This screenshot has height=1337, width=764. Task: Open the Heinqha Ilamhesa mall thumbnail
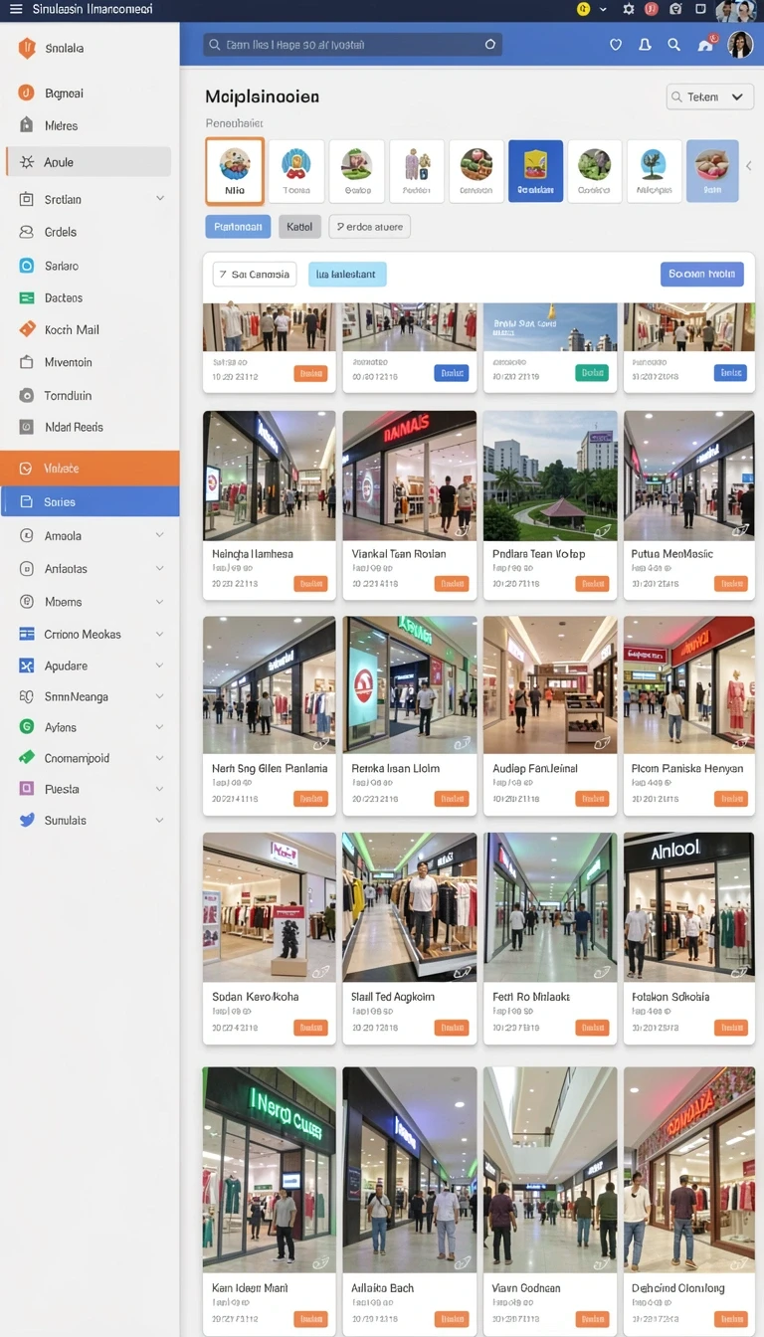[x=270, y=476]
